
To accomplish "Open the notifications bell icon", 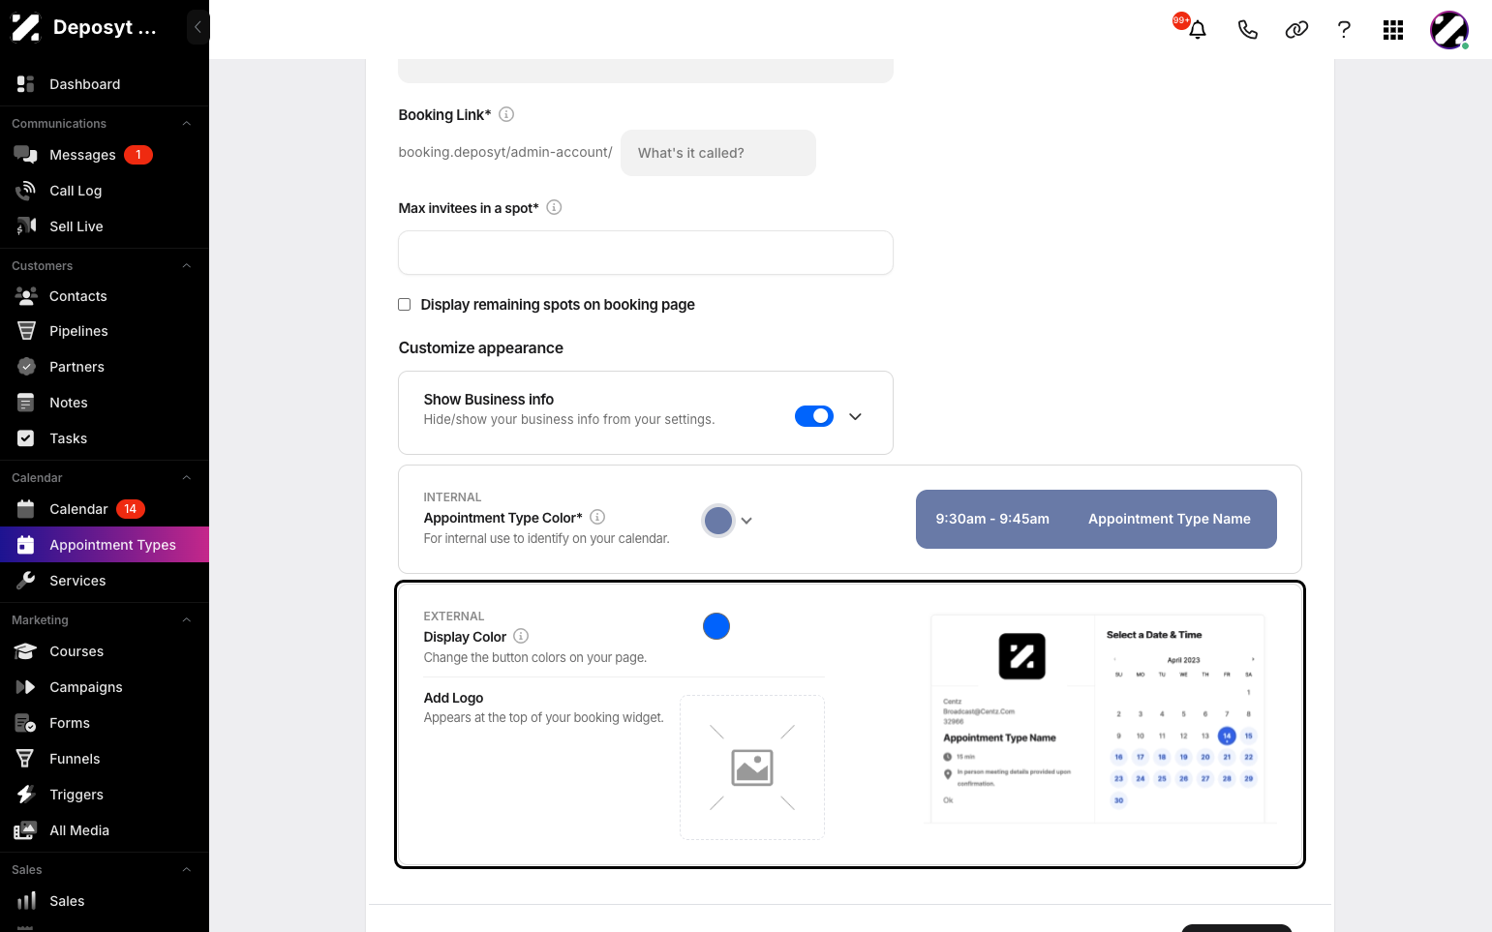I will pos(1198,30).
